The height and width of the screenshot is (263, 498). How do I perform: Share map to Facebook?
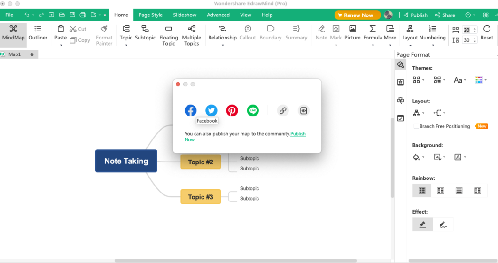point(191,110)
